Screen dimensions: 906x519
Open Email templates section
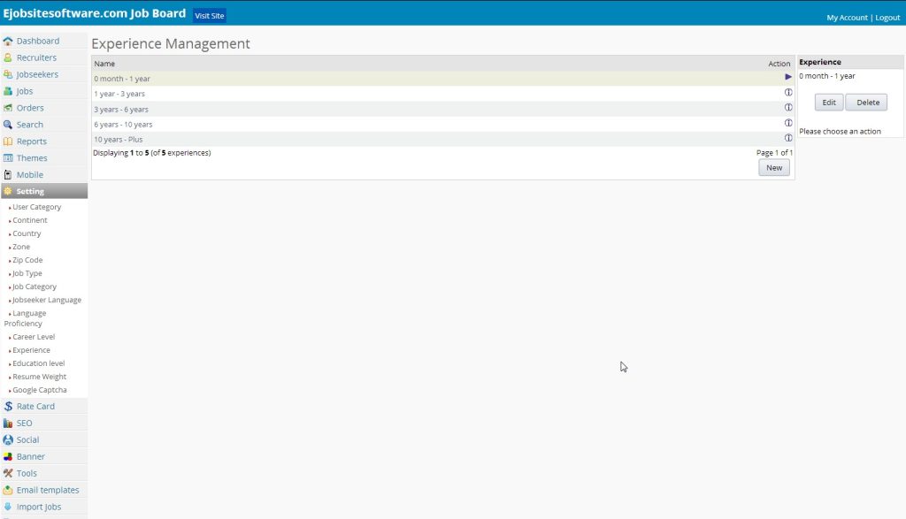48,490
